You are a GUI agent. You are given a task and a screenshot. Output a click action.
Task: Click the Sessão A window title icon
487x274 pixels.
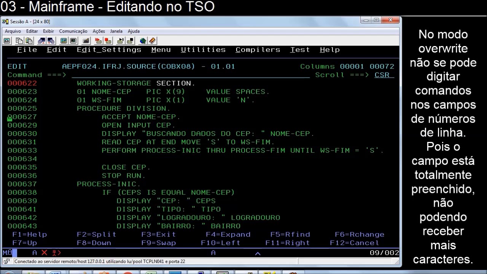pyautogui.click(x=5, y=22)
